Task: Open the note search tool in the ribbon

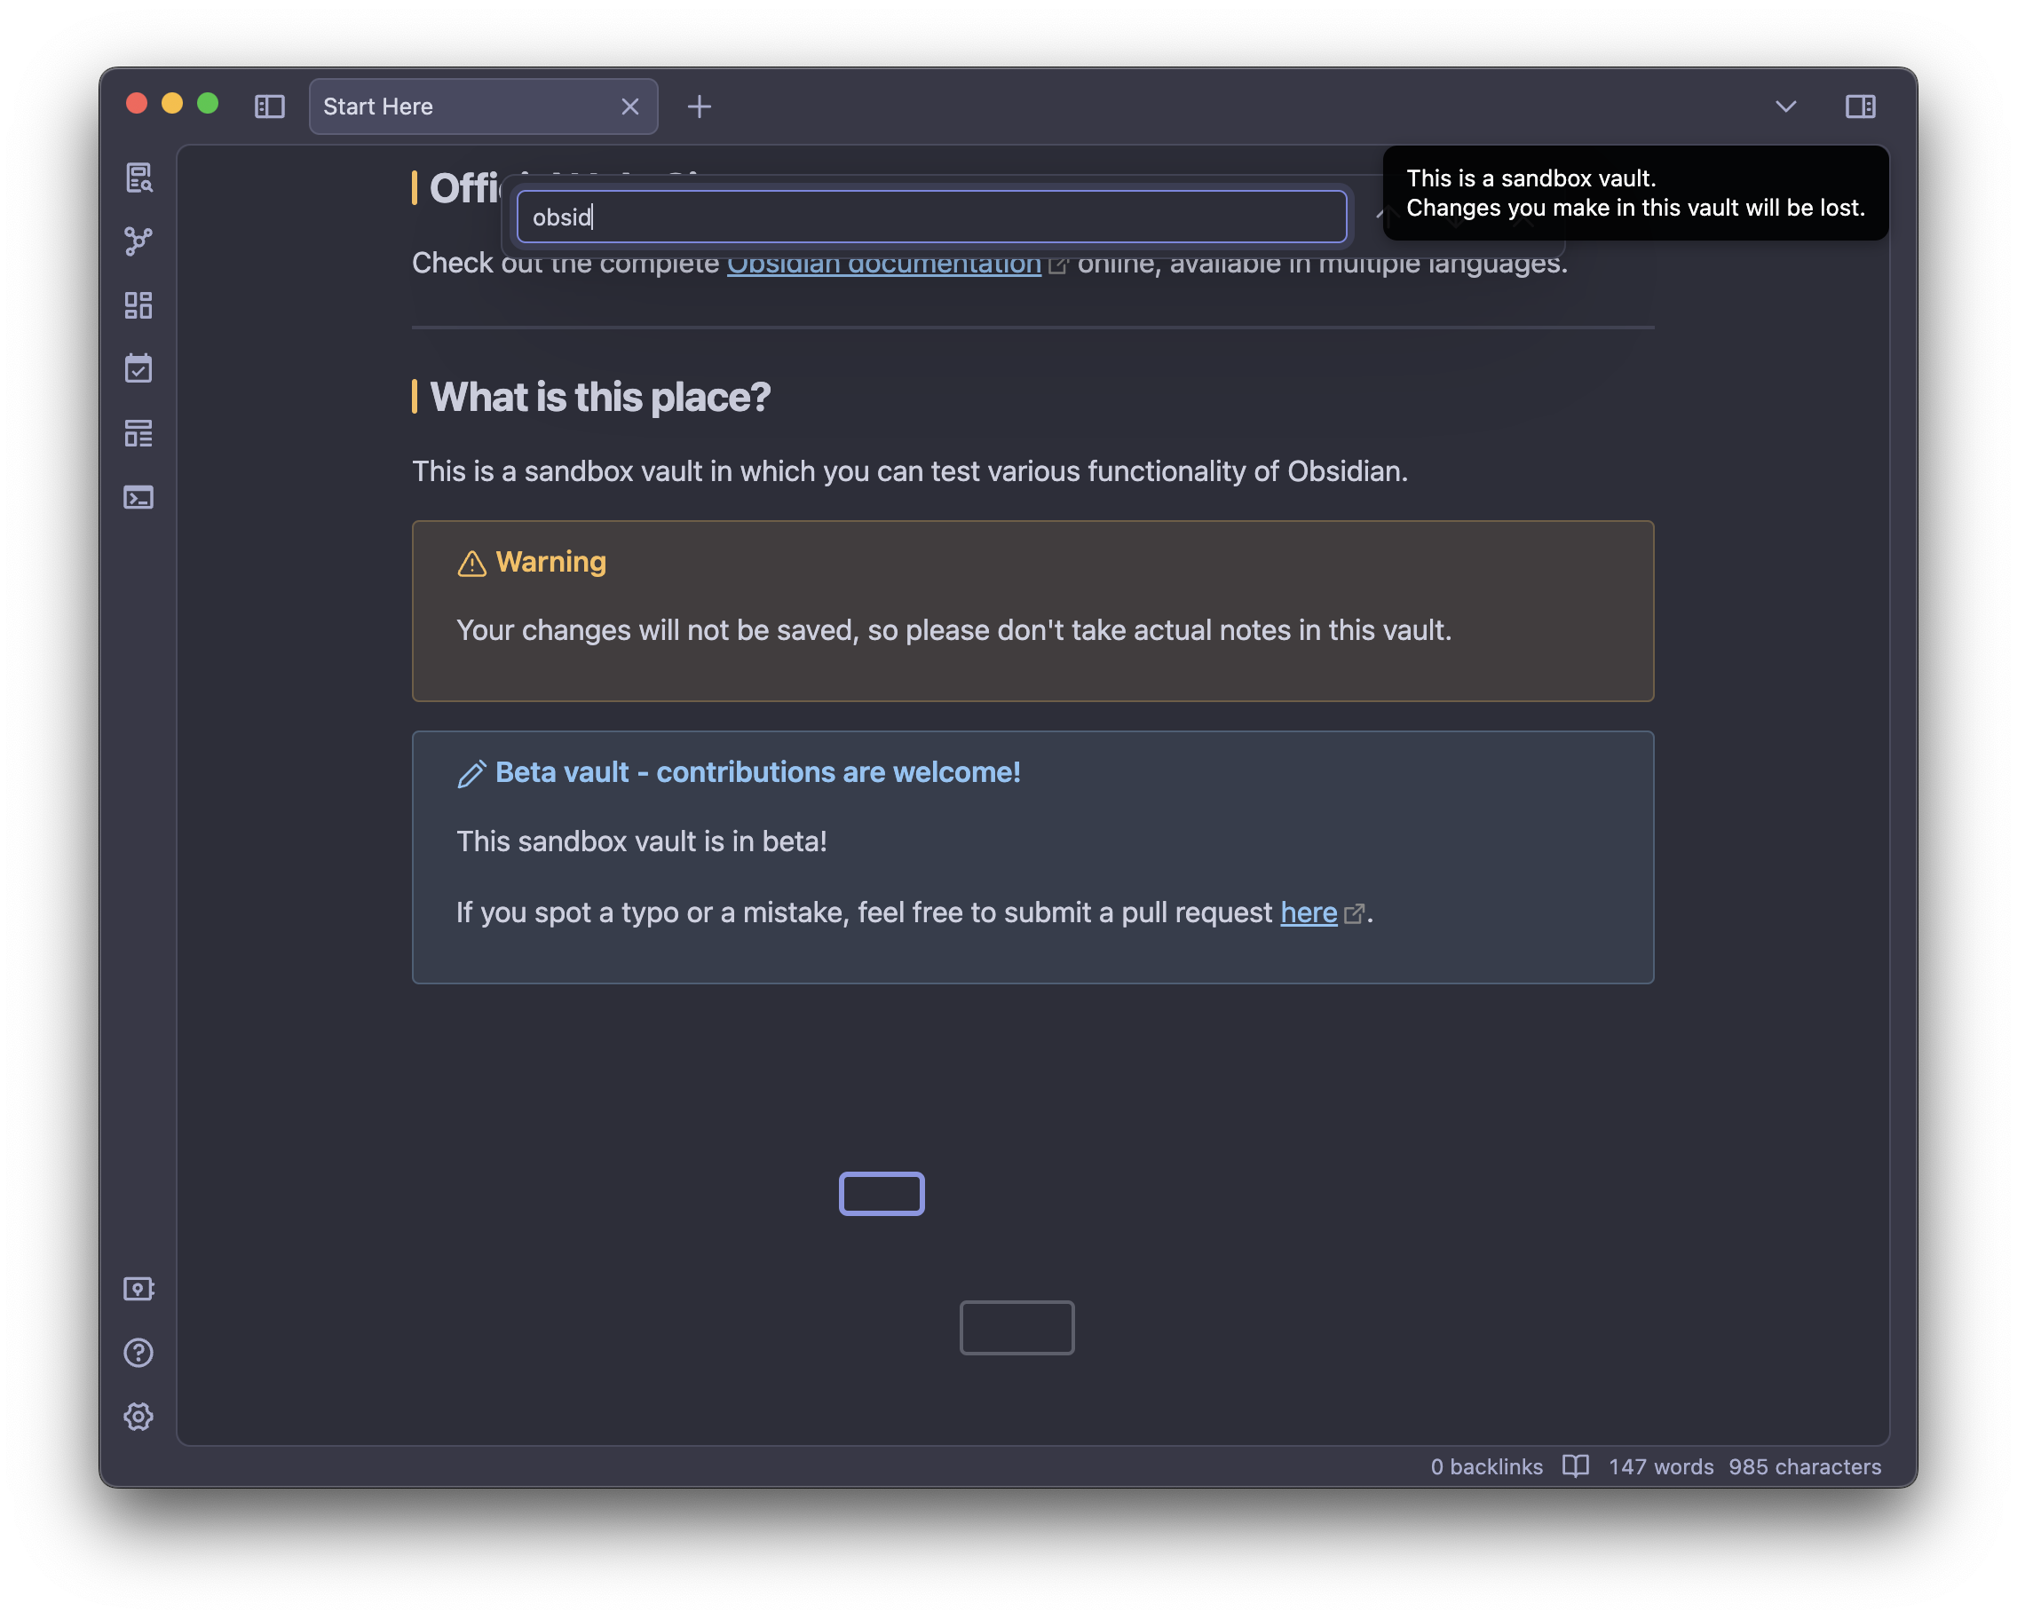Action: 139,178
